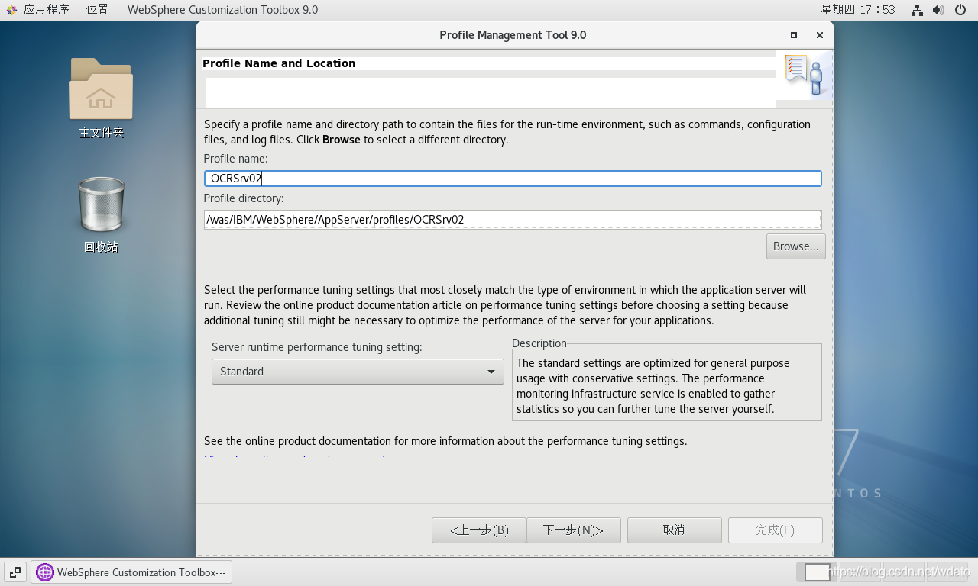
Task: Open WebSphere Customization Toolbox 9.0 top-bar menu
Action: [222, 10]
